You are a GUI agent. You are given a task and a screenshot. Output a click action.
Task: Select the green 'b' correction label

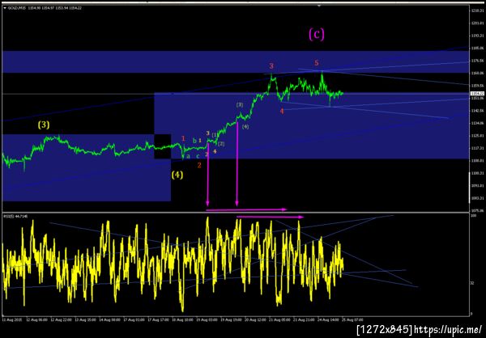[x=194, y=141]
